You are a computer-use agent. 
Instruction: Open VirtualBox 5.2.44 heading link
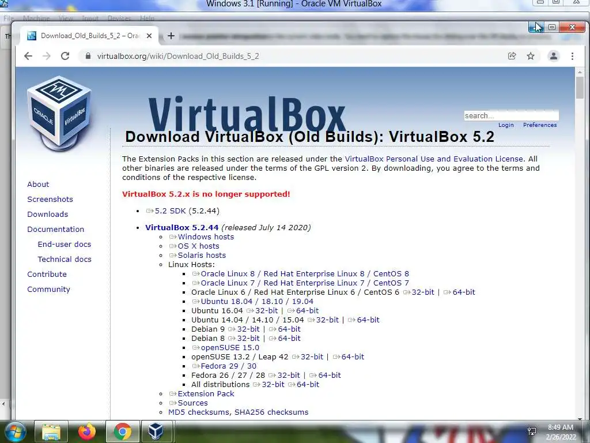[181, 227]
